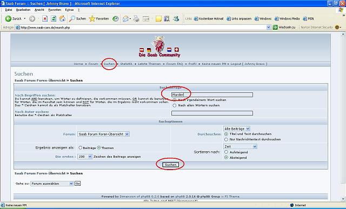Open the Forum auswählen jump dropdown
Viewport: 346px width, 209px height.
coord(52,184)
